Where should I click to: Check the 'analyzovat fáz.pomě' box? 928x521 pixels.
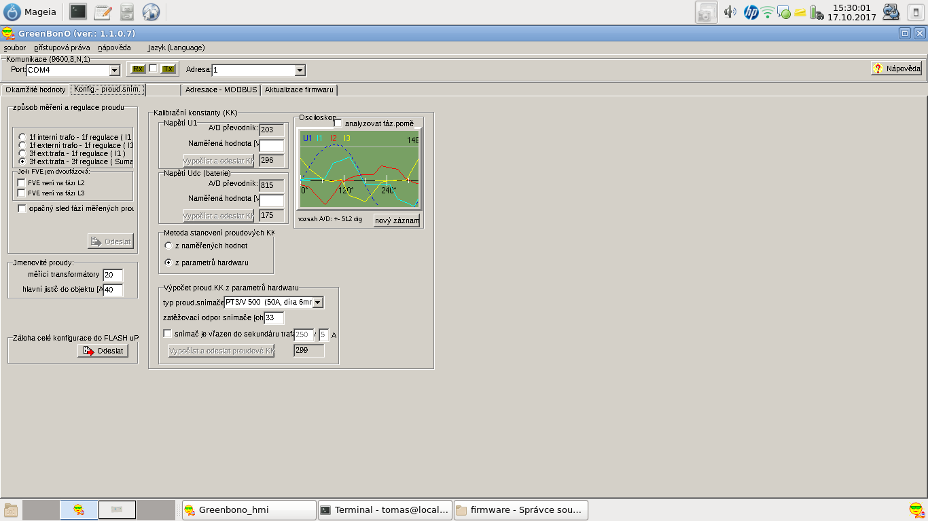click(338, 123)
